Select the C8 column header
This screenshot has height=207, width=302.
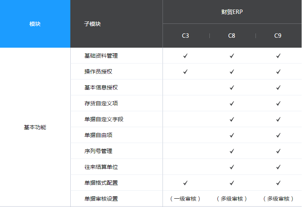(x=232, y=36)
